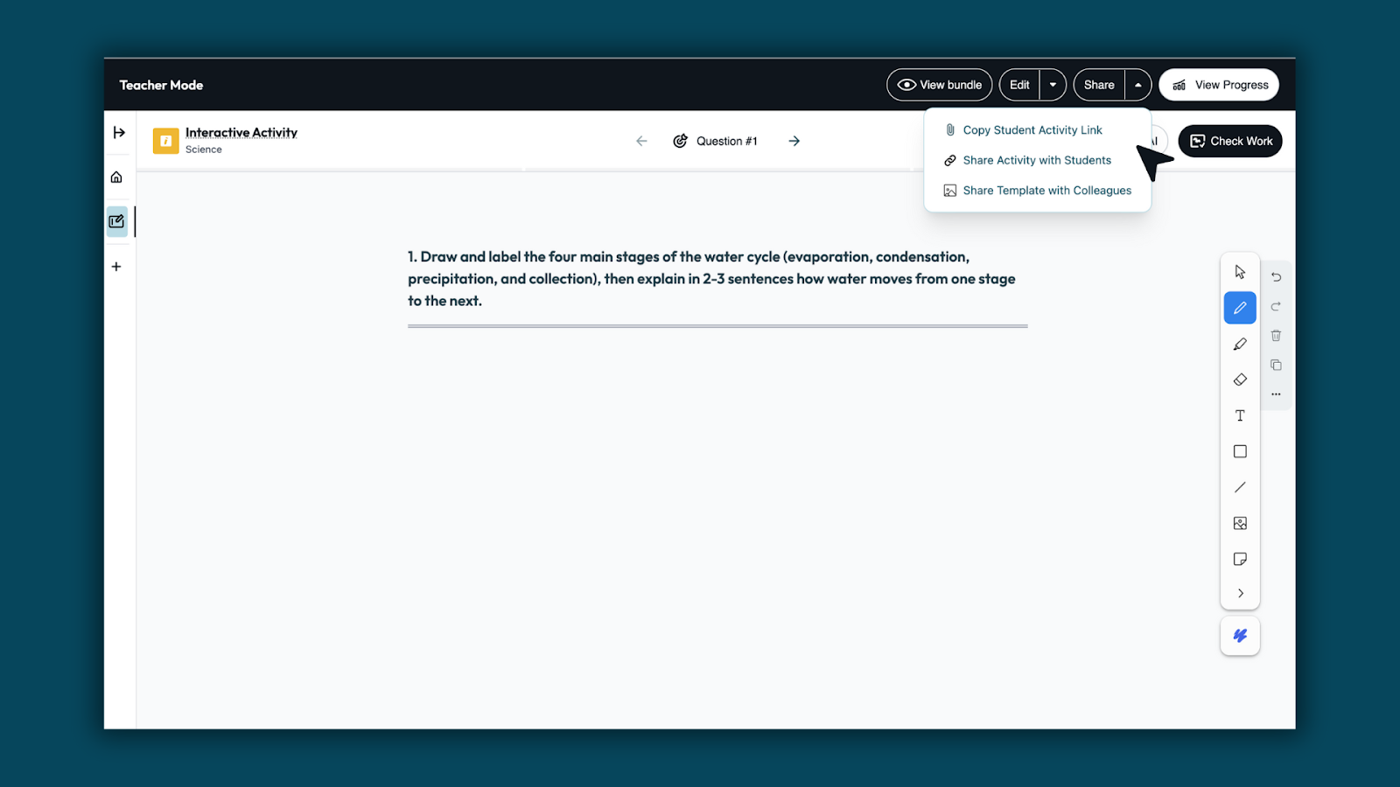Viewport: 1400px width, 787px height.
Task: Open the blue AI assistant button
Action: (x=1240, y=636)
